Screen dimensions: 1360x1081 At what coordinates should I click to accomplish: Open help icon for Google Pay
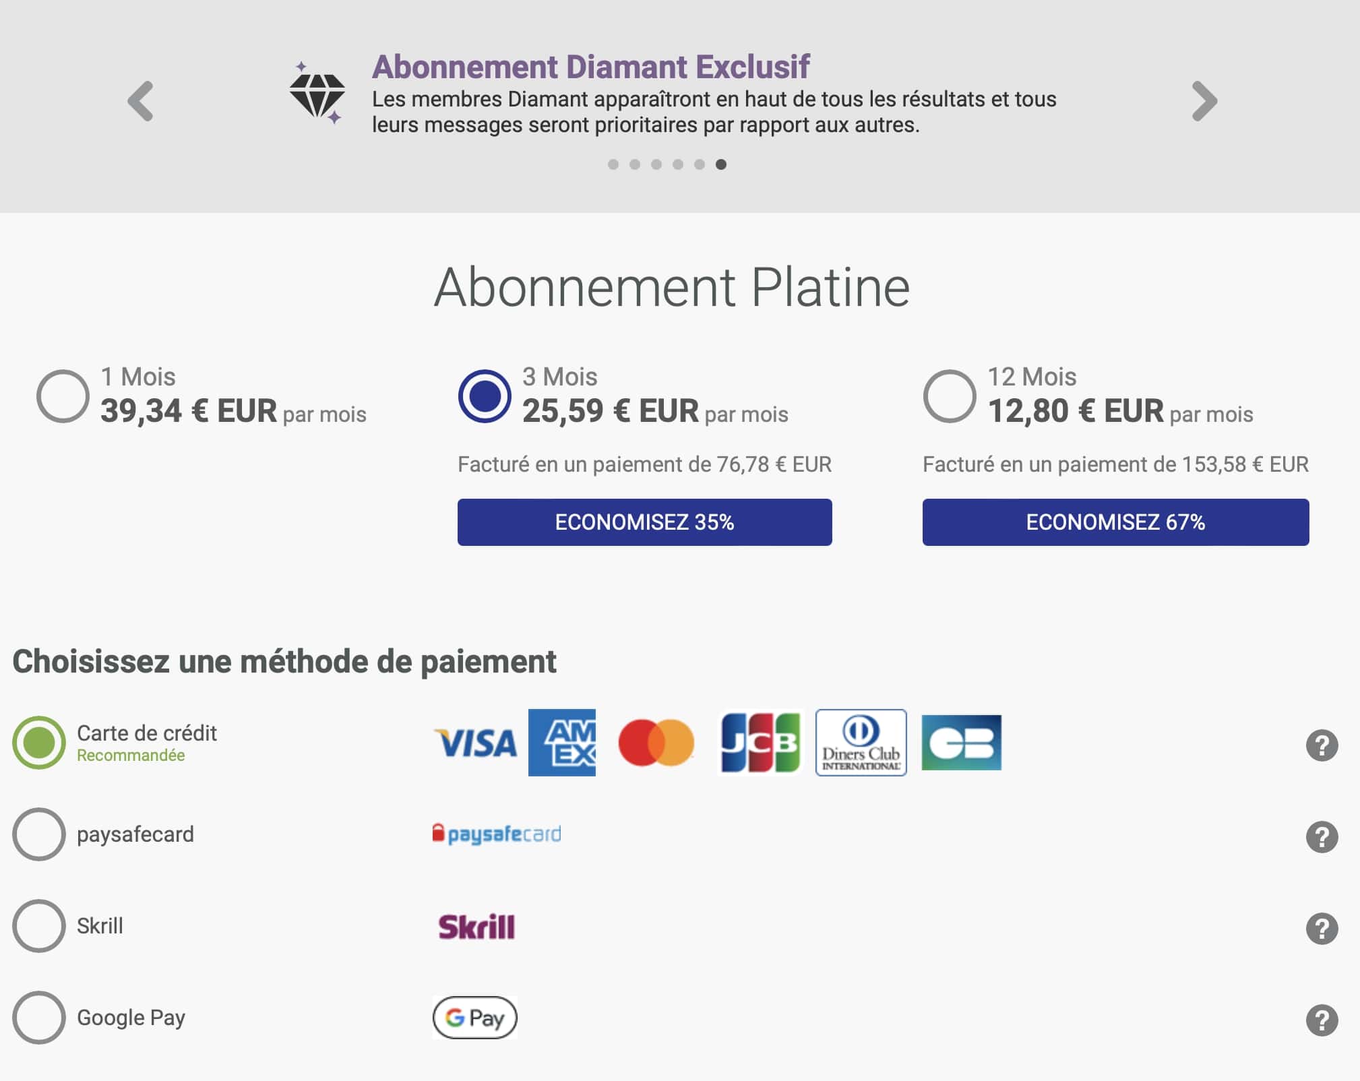pyautogui.click(x=1322, y=1020)
